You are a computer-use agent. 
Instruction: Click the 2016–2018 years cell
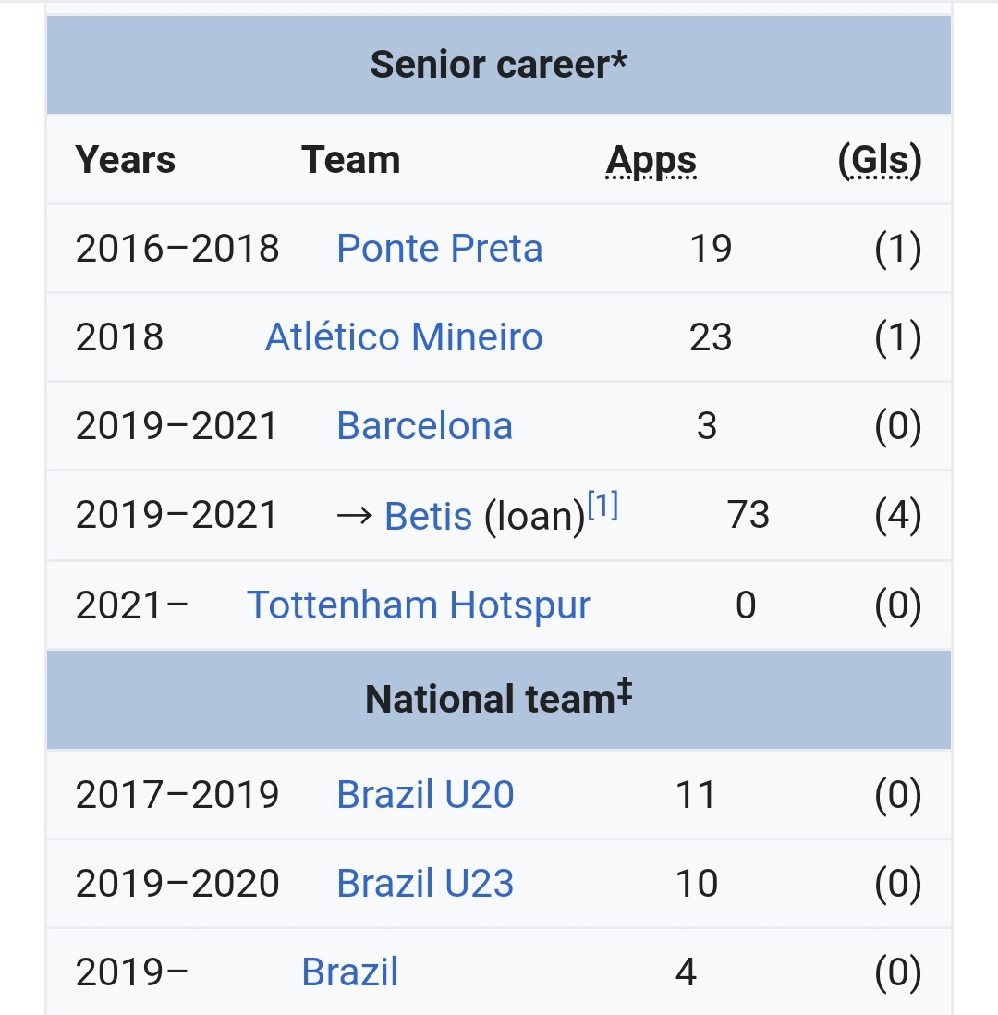177,249
